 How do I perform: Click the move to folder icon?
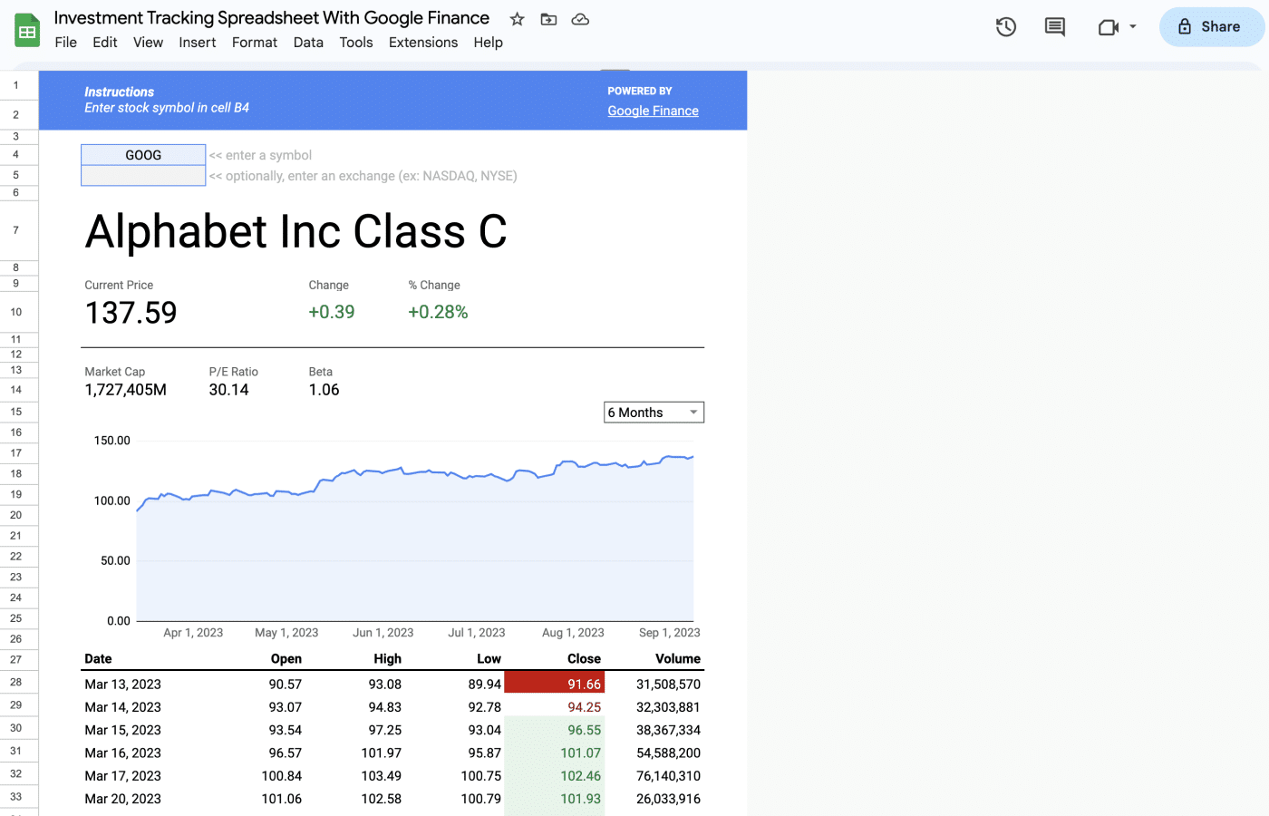(548, 19)
